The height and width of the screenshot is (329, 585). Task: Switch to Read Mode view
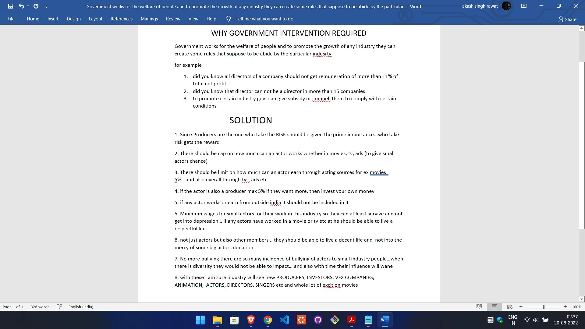(x=479, y=307)
